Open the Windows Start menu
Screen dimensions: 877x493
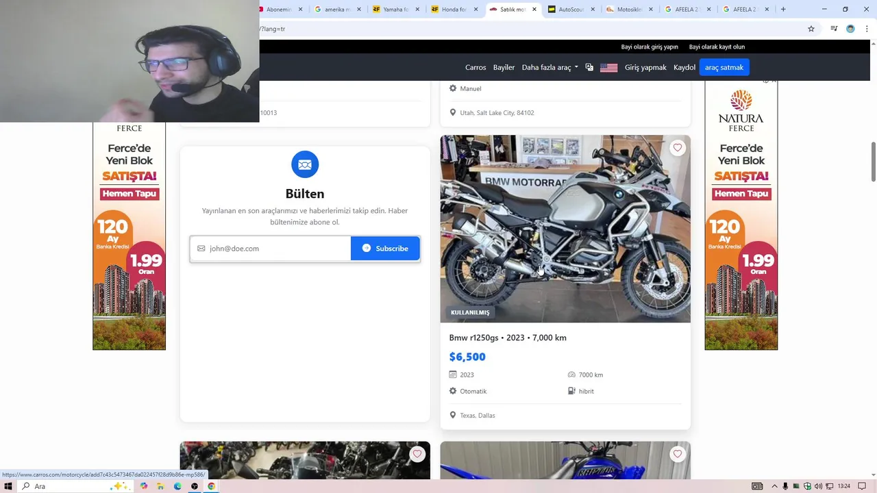8,486
